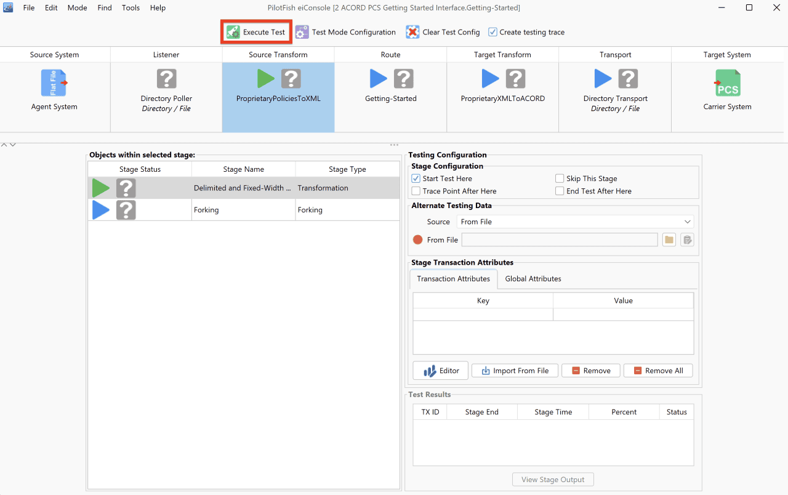Collapse the upper panel with up arrow
The image size is (788, 495).
pos(4,145)
